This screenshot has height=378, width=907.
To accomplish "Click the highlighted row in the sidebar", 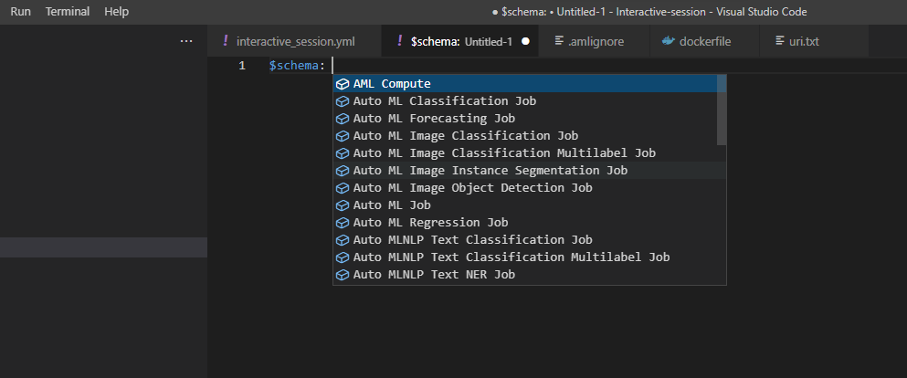I will pyautogui.click(x=103, y=247).
